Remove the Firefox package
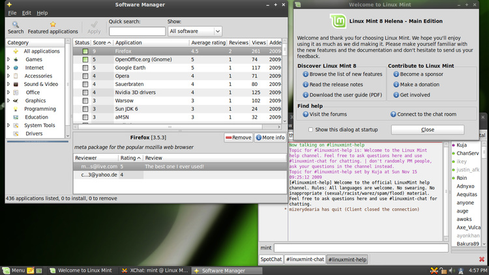 click(238, 137)
